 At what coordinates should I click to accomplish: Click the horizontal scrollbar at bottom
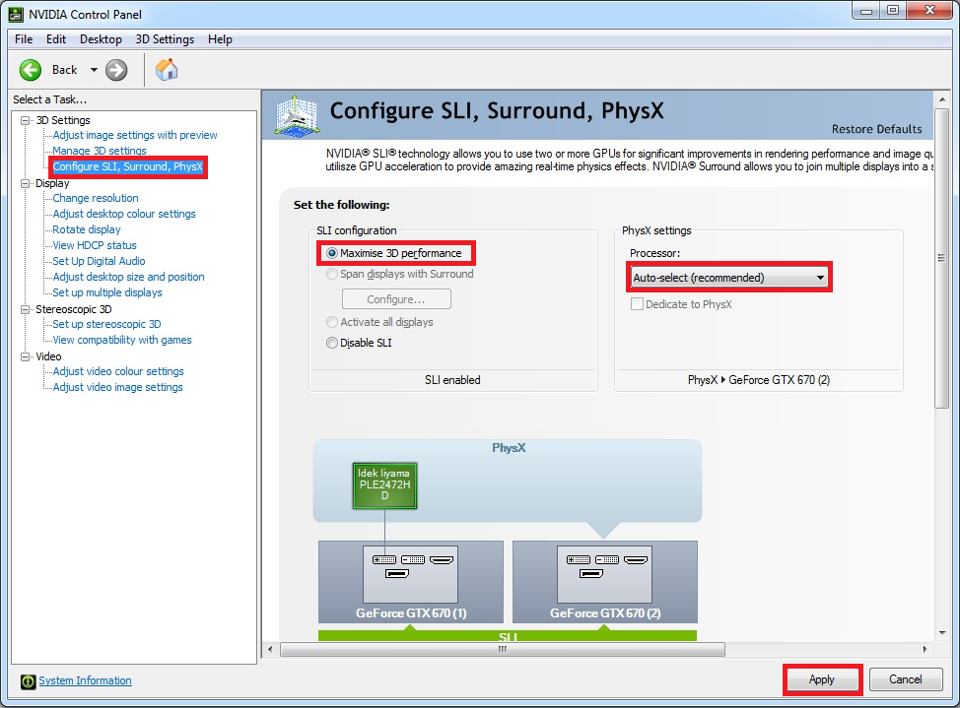coord(503,649)
